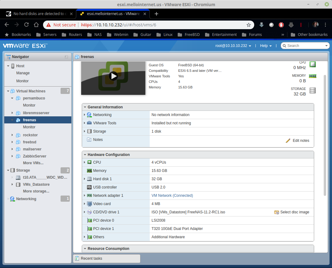Click the browser back arrow

tap(7, 25)
